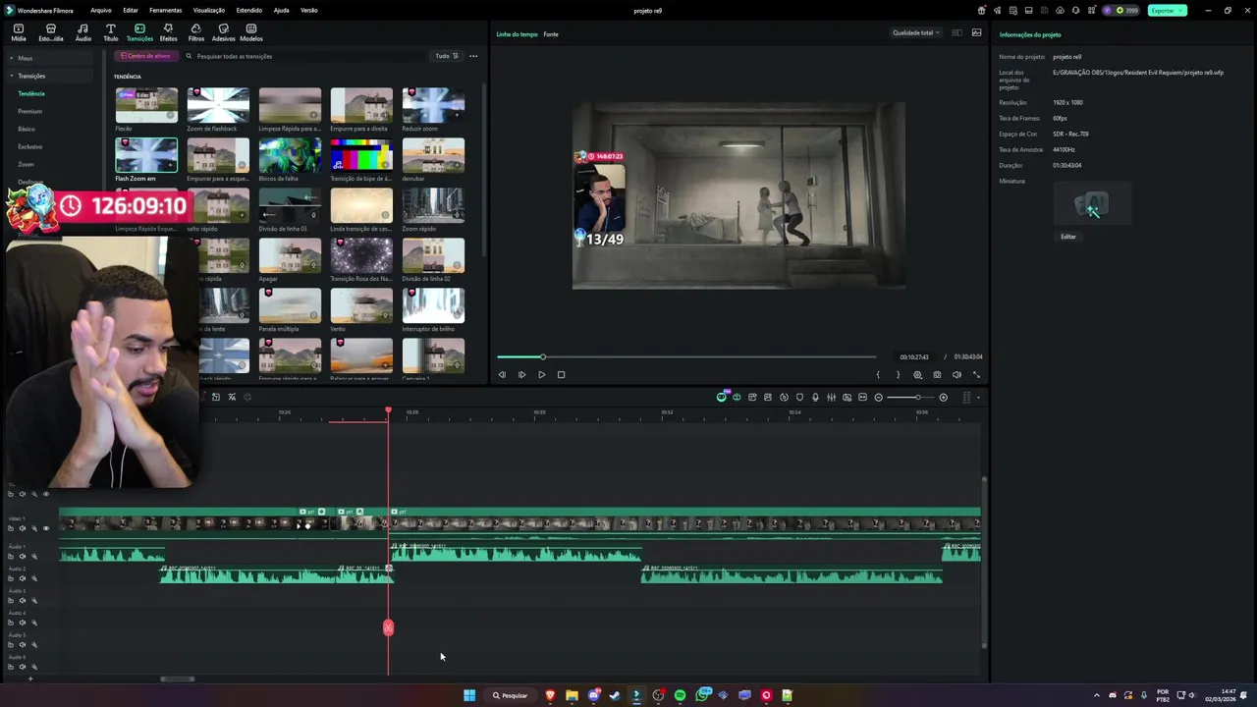Switch to the Fonte preview tab
This screenshot has width=1257, height=707.
click(x=551, y=34)
